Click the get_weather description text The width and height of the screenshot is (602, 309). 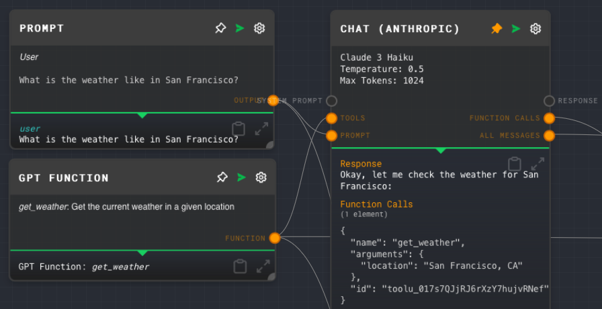pos(127,207)
